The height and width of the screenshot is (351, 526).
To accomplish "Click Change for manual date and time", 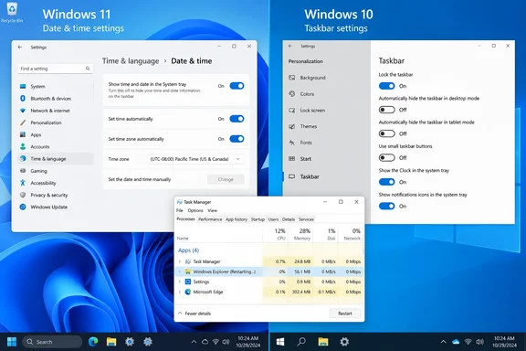I will click(226, 179).
